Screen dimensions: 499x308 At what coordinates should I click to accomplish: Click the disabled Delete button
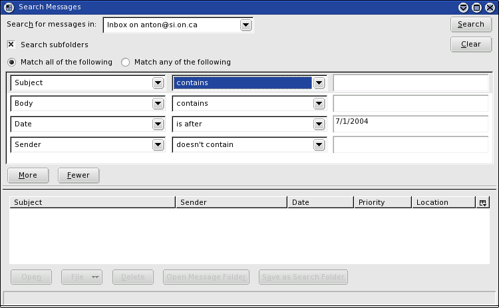(133, 277)
